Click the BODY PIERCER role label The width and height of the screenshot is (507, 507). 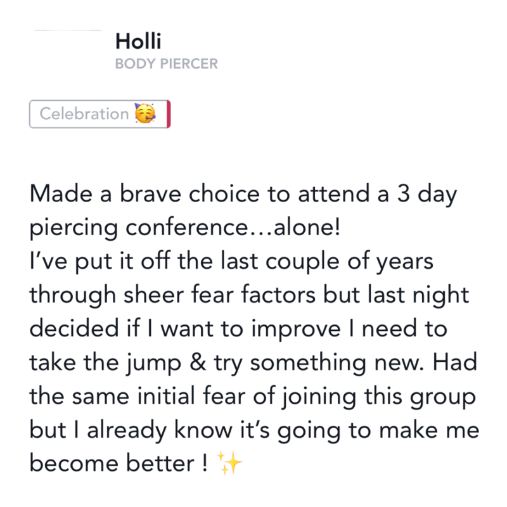(167, 64)
